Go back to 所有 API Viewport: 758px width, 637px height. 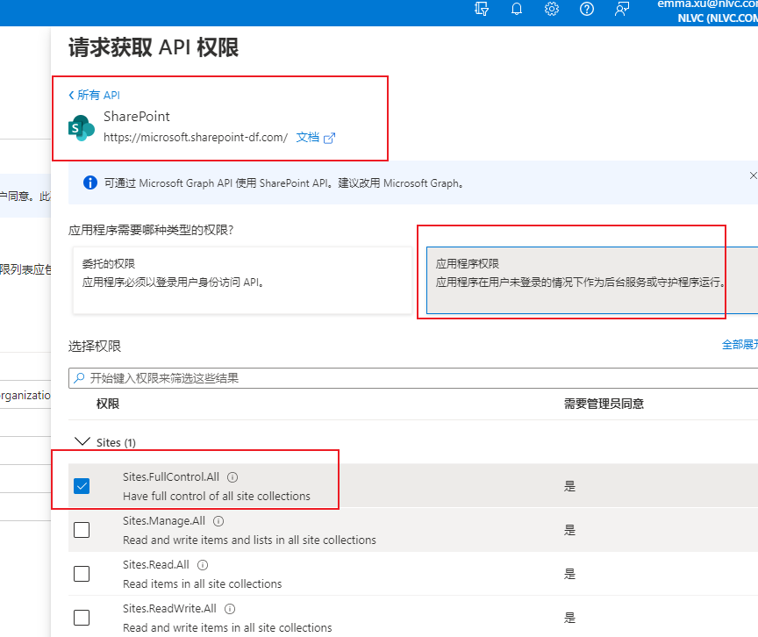(94, 95)
